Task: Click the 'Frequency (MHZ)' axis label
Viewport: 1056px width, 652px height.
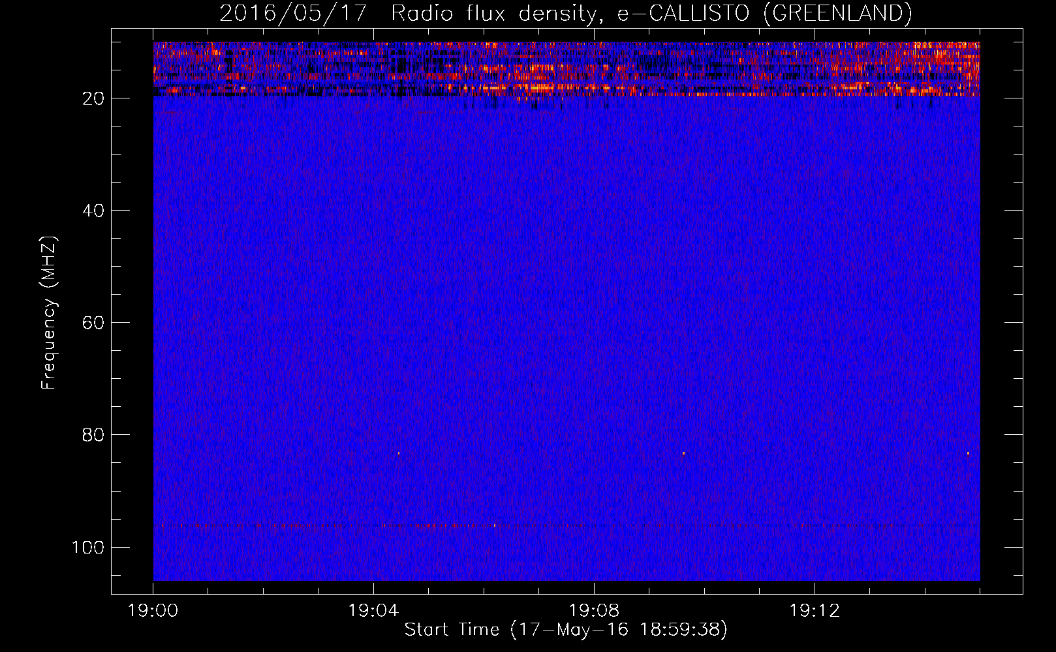Action: tap(49, 313)
